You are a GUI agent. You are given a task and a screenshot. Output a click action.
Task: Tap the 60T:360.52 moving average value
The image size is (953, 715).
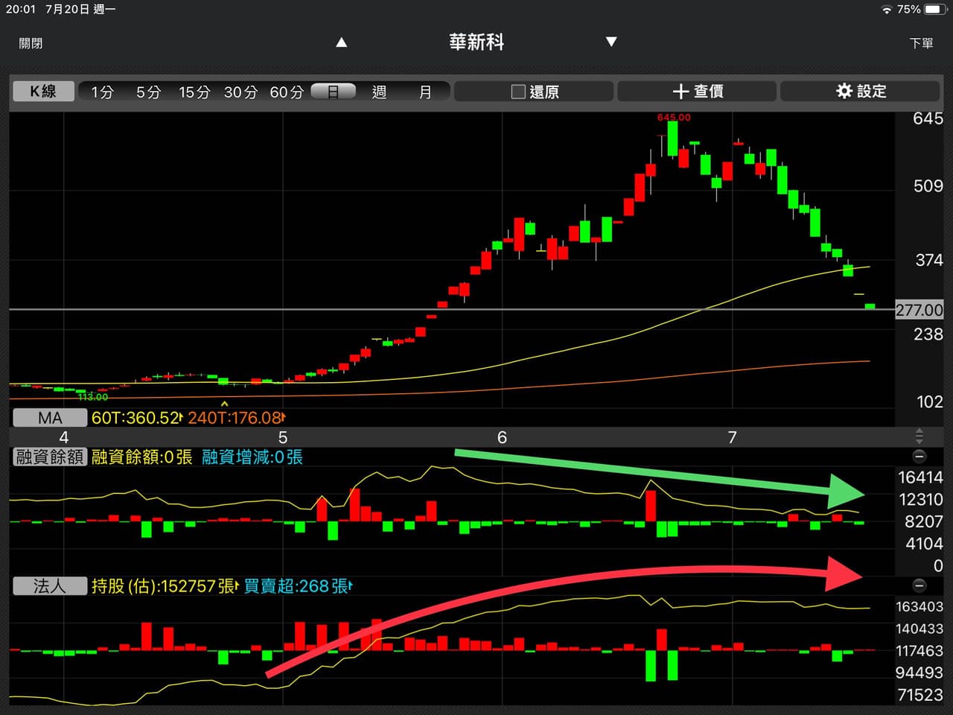[x=136, y=418]
